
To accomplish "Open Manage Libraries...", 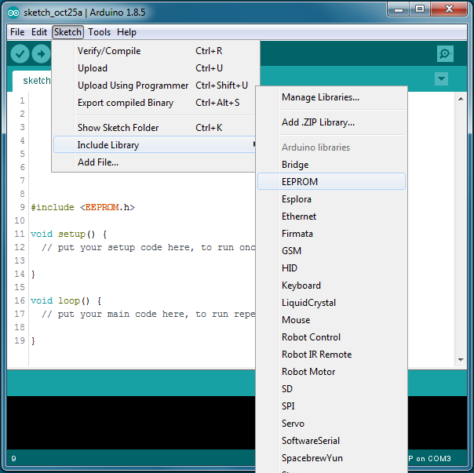I will coord(331,97).
